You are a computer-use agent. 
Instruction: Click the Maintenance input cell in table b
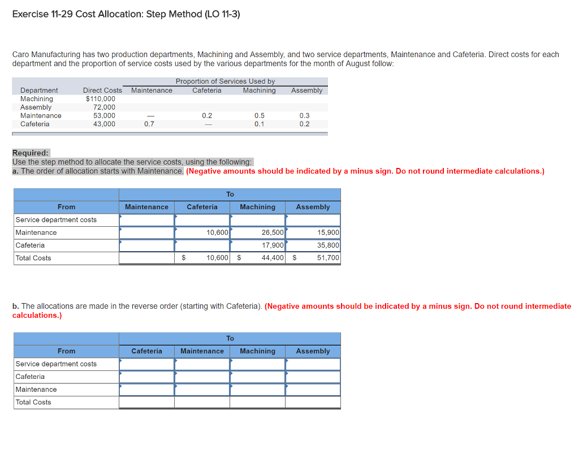click(x=202, y=364)
